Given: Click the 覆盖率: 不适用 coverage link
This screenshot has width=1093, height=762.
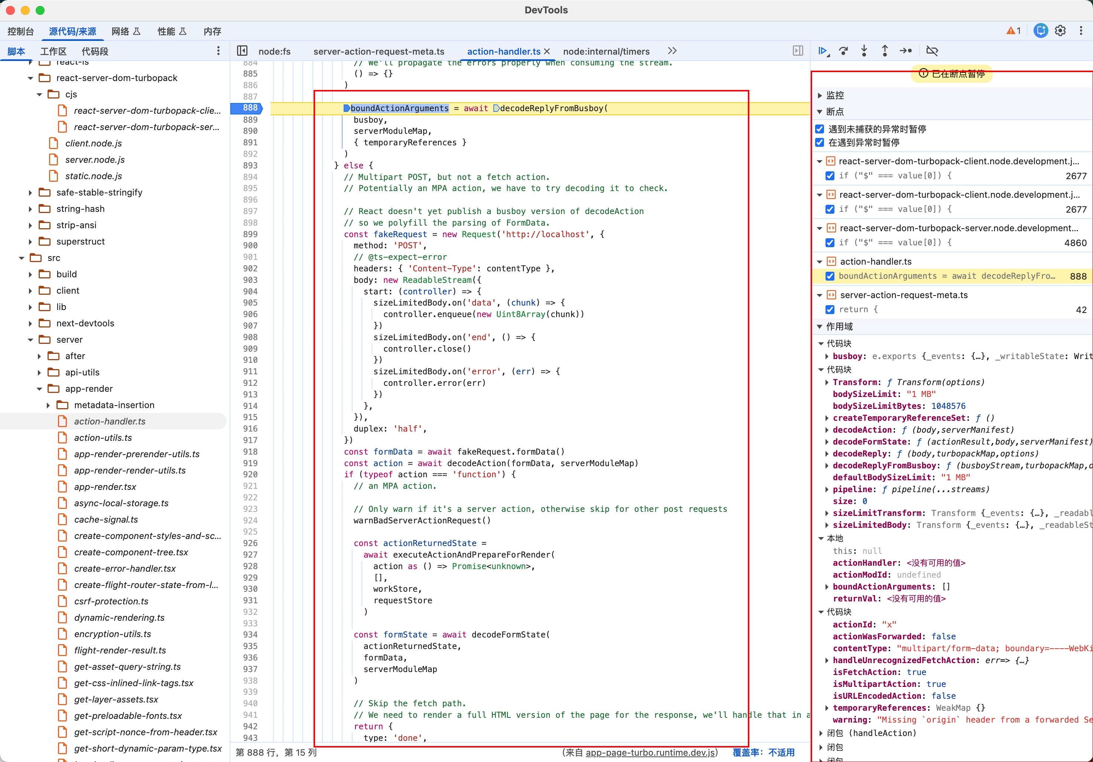Looking at the screenshot, I should pyautogui.click(x=763, y=752).
